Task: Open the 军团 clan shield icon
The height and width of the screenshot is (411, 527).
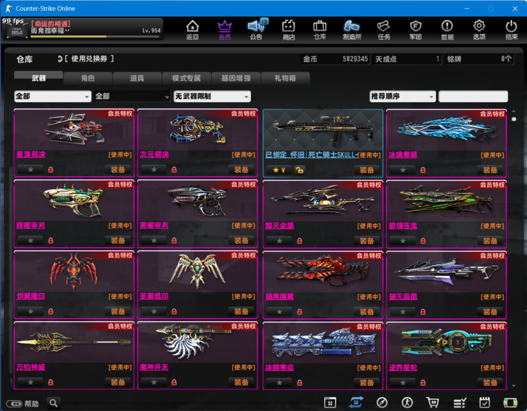Action: tap(415, 30)
